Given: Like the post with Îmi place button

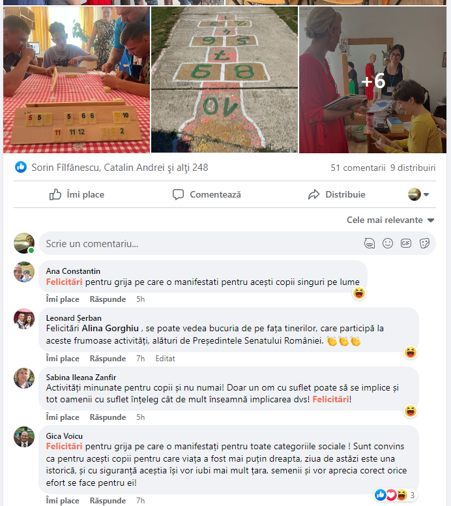Looking at the screenshot, I should [x=77, y=194].
